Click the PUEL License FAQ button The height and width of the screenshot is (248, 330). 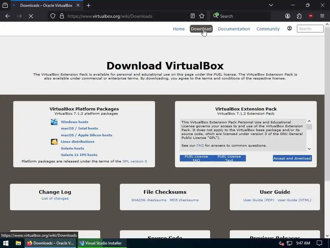(x=196, y=158)
